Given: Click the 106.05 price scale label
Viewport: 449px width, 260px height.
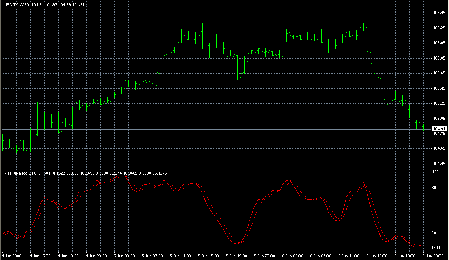Looking at the screenshot, I should coord(439,43).
